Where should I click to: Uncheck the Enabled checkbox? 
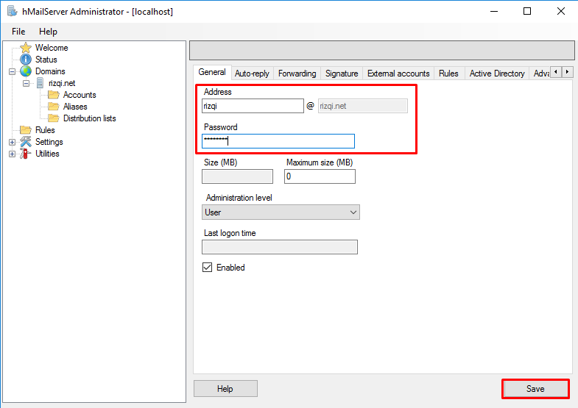pyautogui.click(x=207, y=267)
